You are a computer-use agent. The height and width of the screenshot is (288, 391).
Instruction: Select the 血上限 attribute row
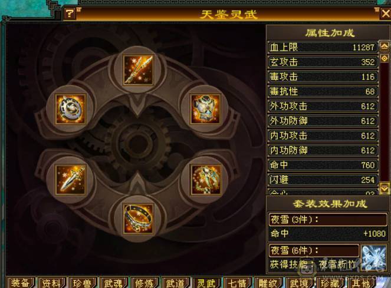coord(323,47)
